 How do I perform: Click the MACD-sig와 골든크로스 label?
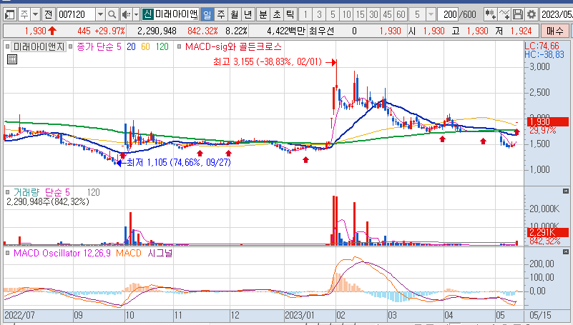(x=233, y=46)
